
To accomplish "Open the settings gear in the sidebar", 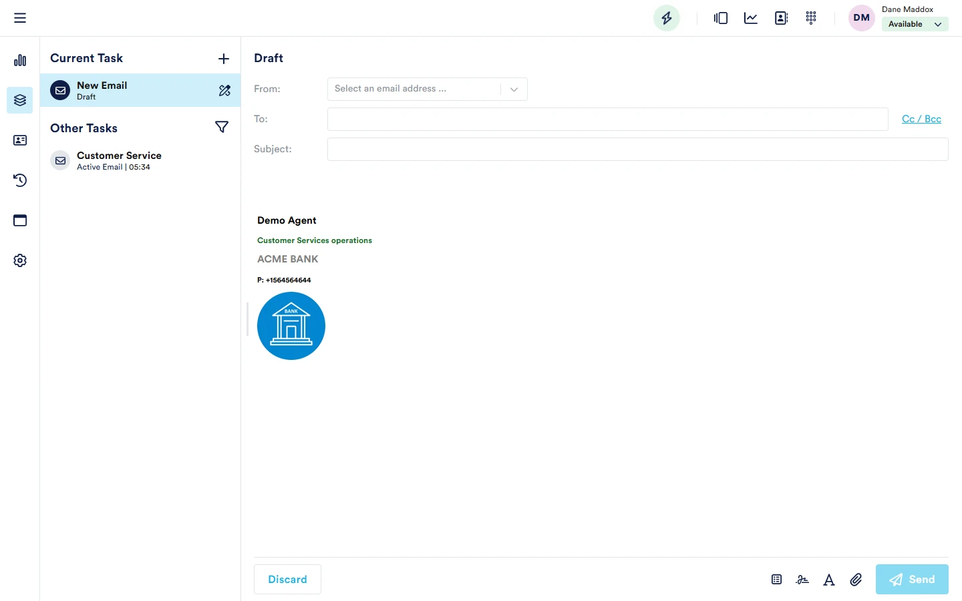I will (20, 260).
